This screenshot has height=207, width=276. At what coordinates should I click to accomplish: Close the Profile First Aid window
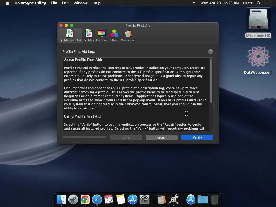[x=61, y=25]
